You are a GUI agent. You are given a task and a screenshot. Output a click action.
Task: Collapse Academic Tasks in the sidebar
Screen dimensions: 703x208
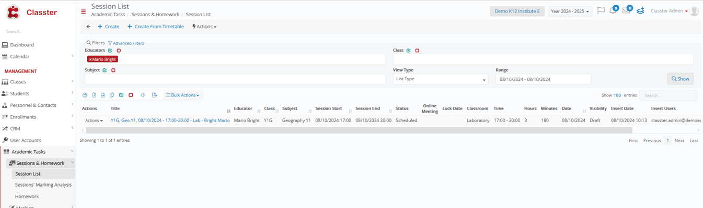(x=38, y=152)
